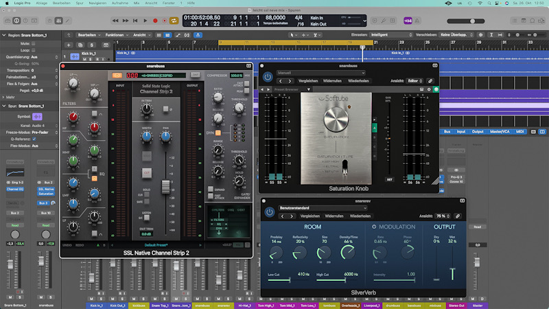
Task: Click the Channel EQ insert slot
Action: pyautogui.click(x=15, y=190)
